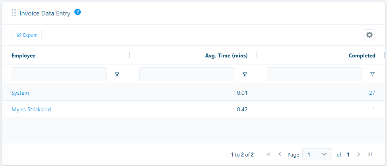Click the Employee column filter icon
Viewport: 387px width, 166px height.
(x=117, y=74)
